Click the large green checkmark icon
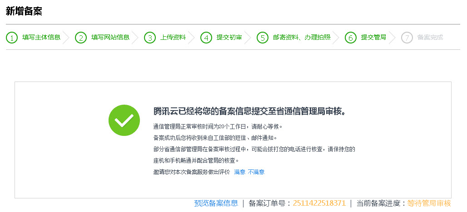The image size is (467, 212). point(124,120)
